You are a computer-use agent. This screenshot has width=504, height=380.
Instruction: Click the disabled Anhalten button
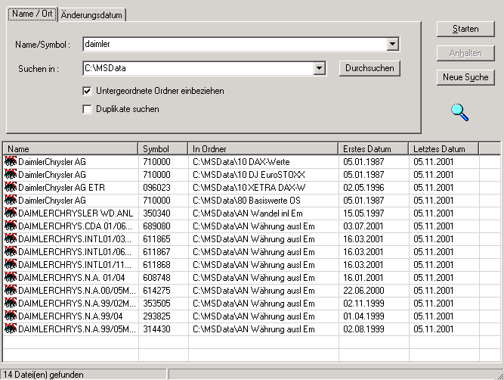[x=465, y=53]
